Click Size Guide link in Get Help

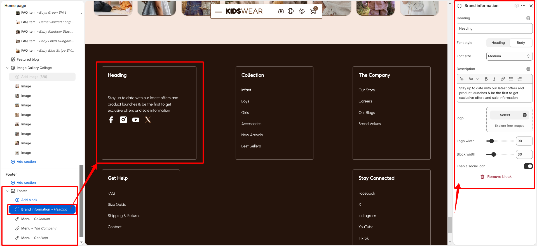(x=117, y=204)
